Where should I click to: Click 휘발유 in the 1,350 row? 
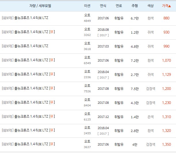tap(119, 144)
